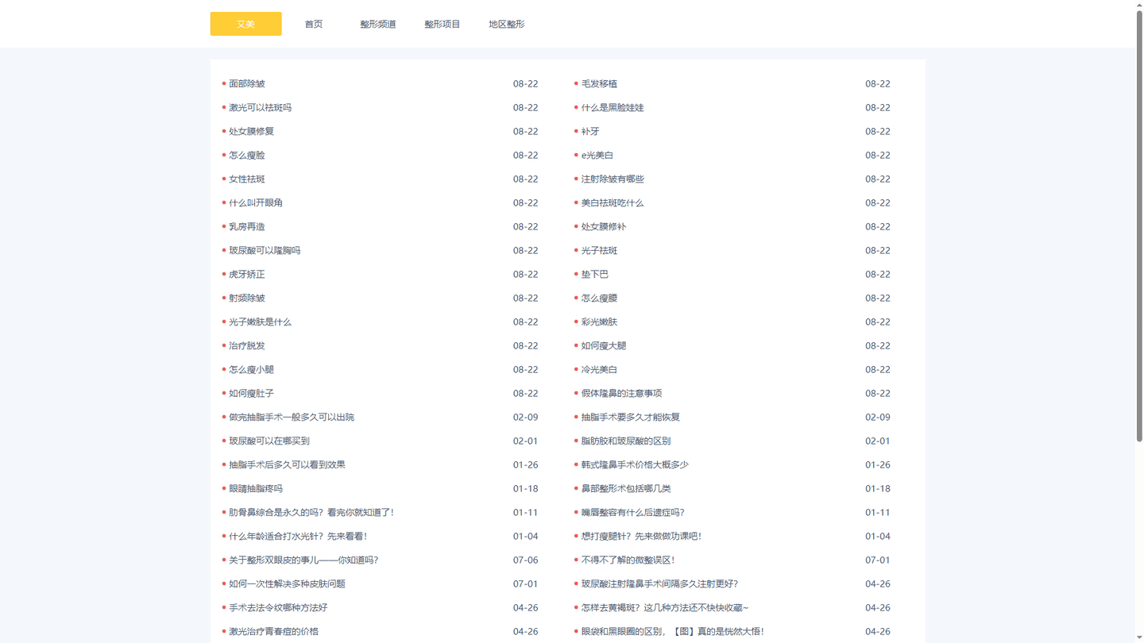Viewport: 1144px width, 643px height.
Task: Open 如何一次性解决多种皮肤问题 article
Action: coord(288,583)
